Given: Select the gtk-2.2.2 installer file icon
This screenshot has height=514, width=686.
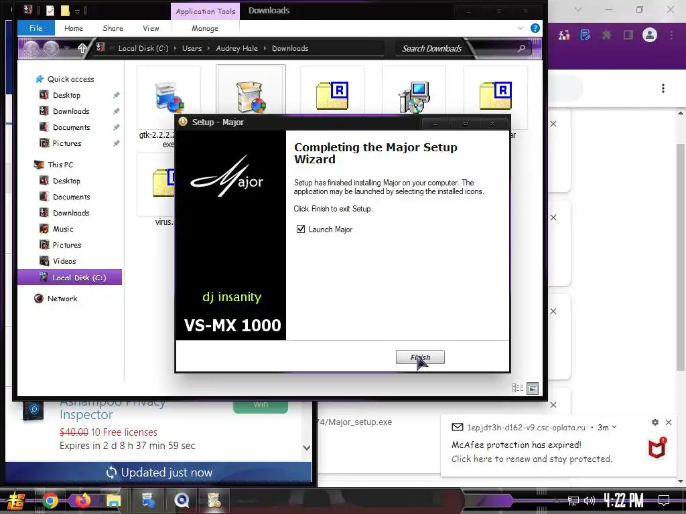Looking at the screenshot, I should tap(169, 97).
